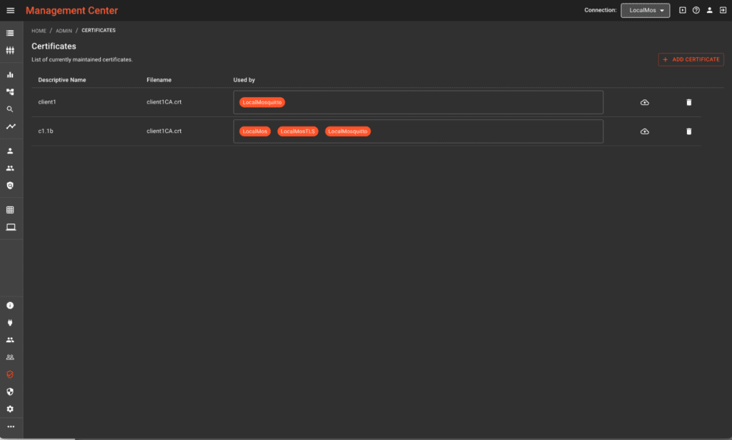Click the search icon in sidebar
This screenshot has height=440, width=732.
(10, 109)
